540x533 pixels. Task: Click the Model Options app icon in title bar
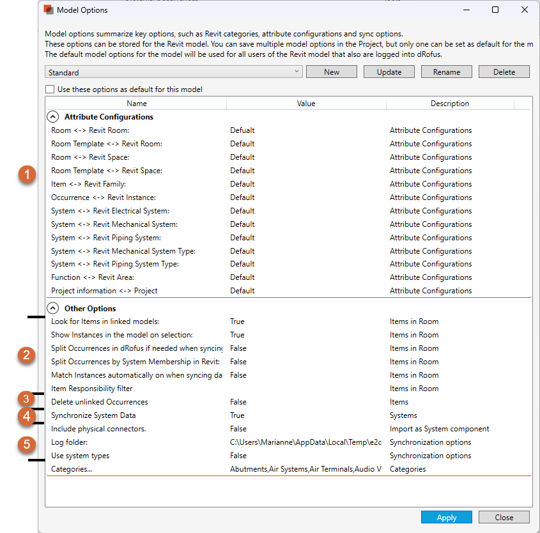[x=49, y=10]
